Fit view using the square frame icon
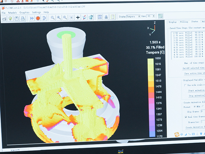The height and width of the screenshot is (154, 205). [x=71, y=17]
